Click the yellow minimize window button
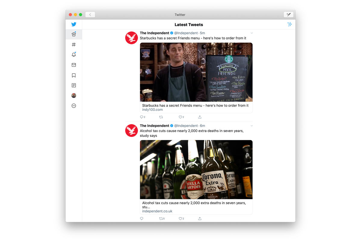This screenshot has width=361, height=241. tap(76, 14)
